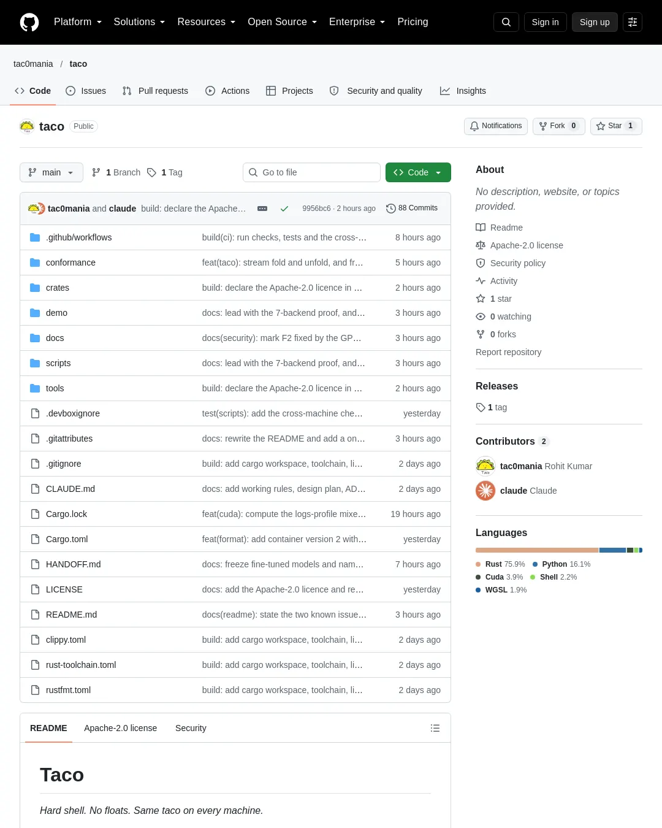Open the docs folder

55,338
